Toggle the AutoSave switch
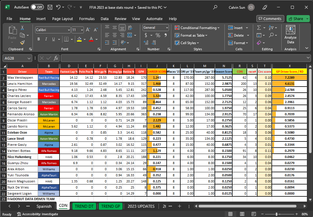Screen dimensions: 313x217 (x=37, y=7)
